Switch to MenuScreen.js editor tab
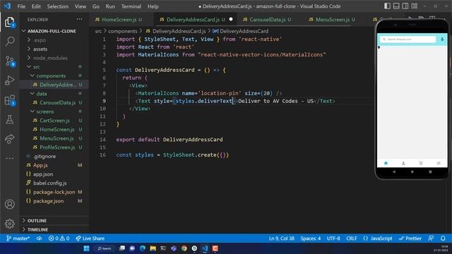This screenshot has height=254, width=452. (x=333, y=20)
